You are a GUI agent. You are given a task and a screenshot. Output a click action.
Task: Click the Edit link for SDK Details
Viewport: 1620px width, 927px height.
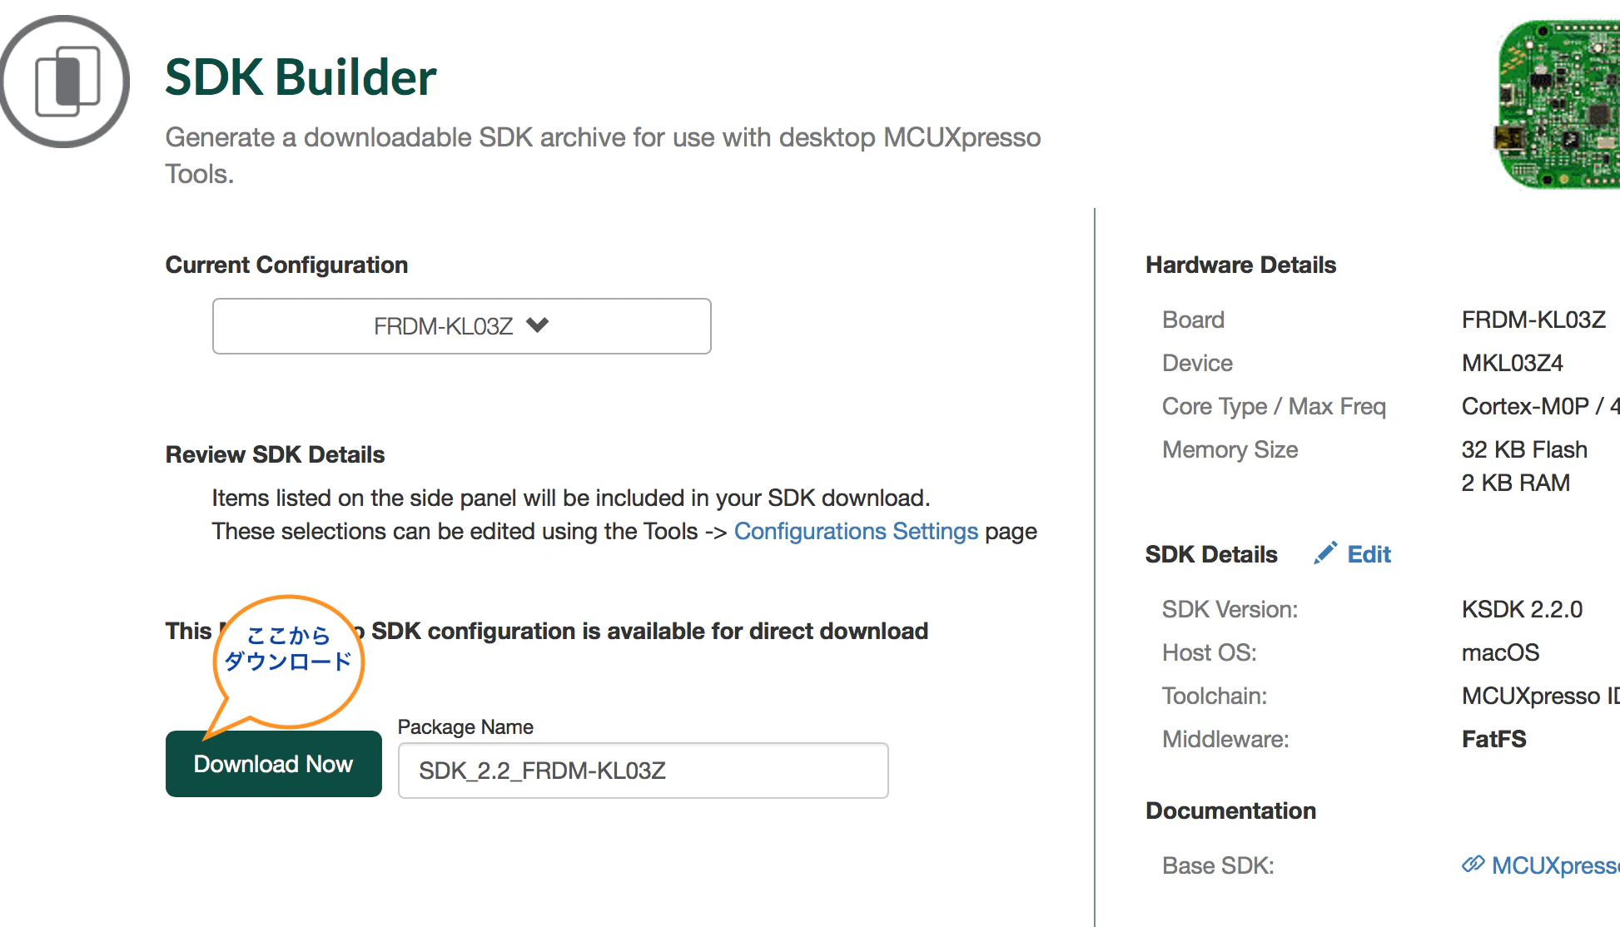coord(1369,554)
